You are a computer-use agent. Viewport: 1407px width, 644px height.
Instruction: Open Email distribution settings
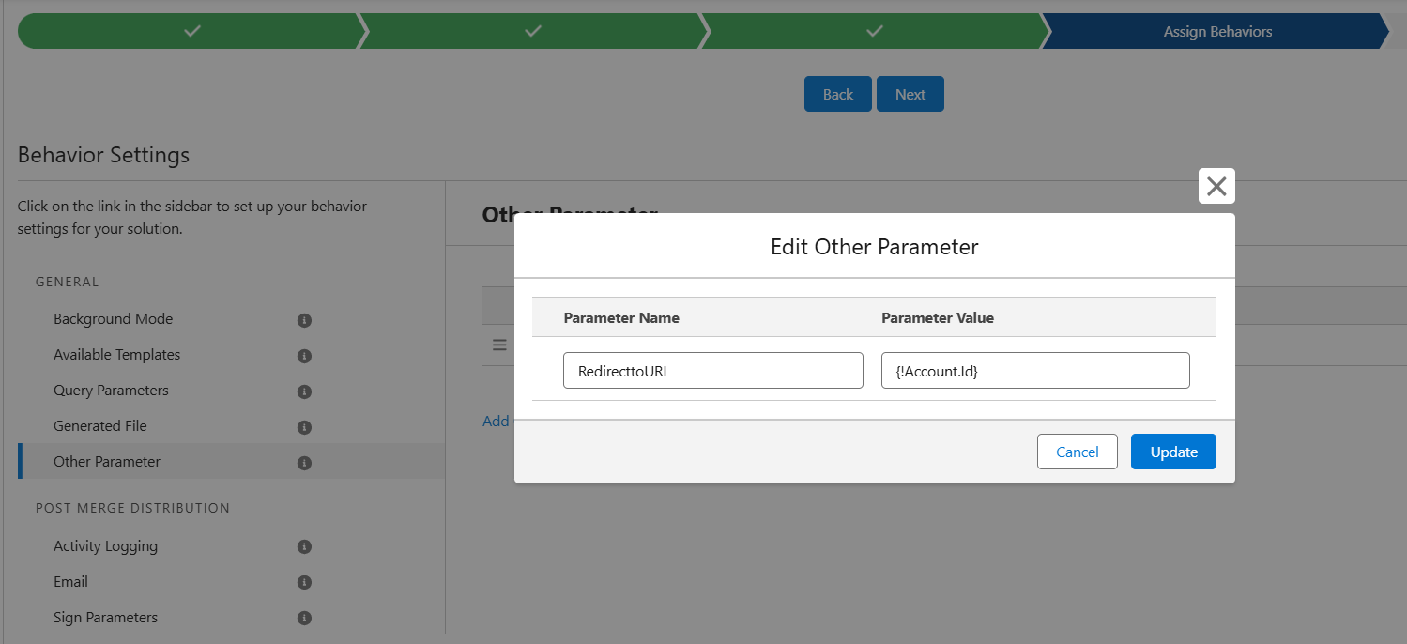[x=70, y=581]
